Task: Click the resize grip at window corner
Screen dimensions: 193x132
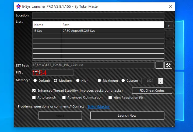Action: tap(173, 125)
